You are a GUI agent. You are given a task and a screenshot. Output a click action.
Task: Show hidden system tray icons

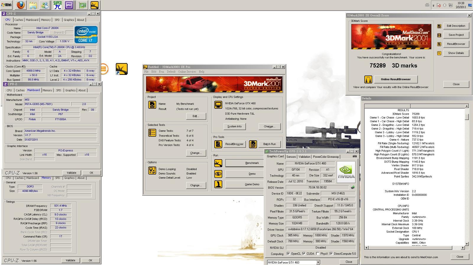433,5
